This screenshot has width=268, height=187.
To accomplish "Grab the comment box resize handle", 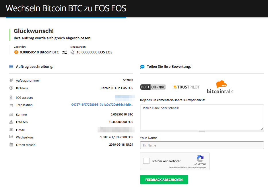I will click(202, 131).
